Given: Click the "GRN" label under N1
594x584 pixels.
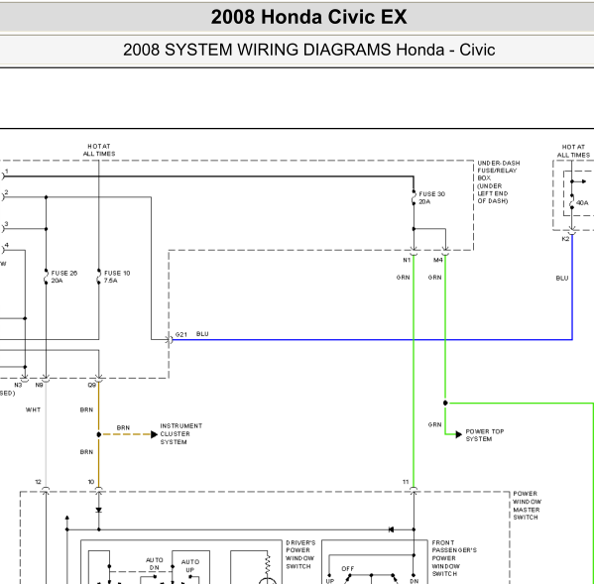Looking at the screenshot, I should tap(403, 278).
